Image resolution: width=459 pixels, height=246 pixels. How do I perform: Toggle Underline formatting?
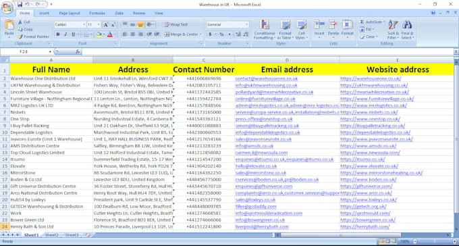pyautogui.click(x=73, y=34)
